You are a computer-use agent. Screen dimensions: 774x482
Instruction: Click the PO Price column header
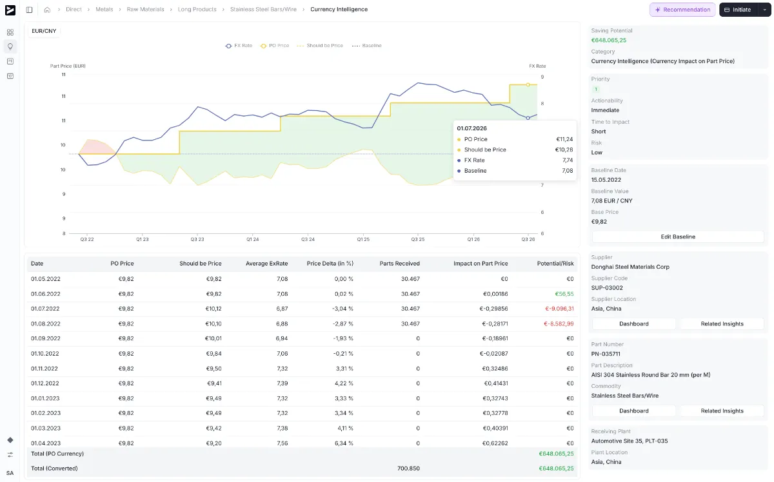click(x=122, y=264)
